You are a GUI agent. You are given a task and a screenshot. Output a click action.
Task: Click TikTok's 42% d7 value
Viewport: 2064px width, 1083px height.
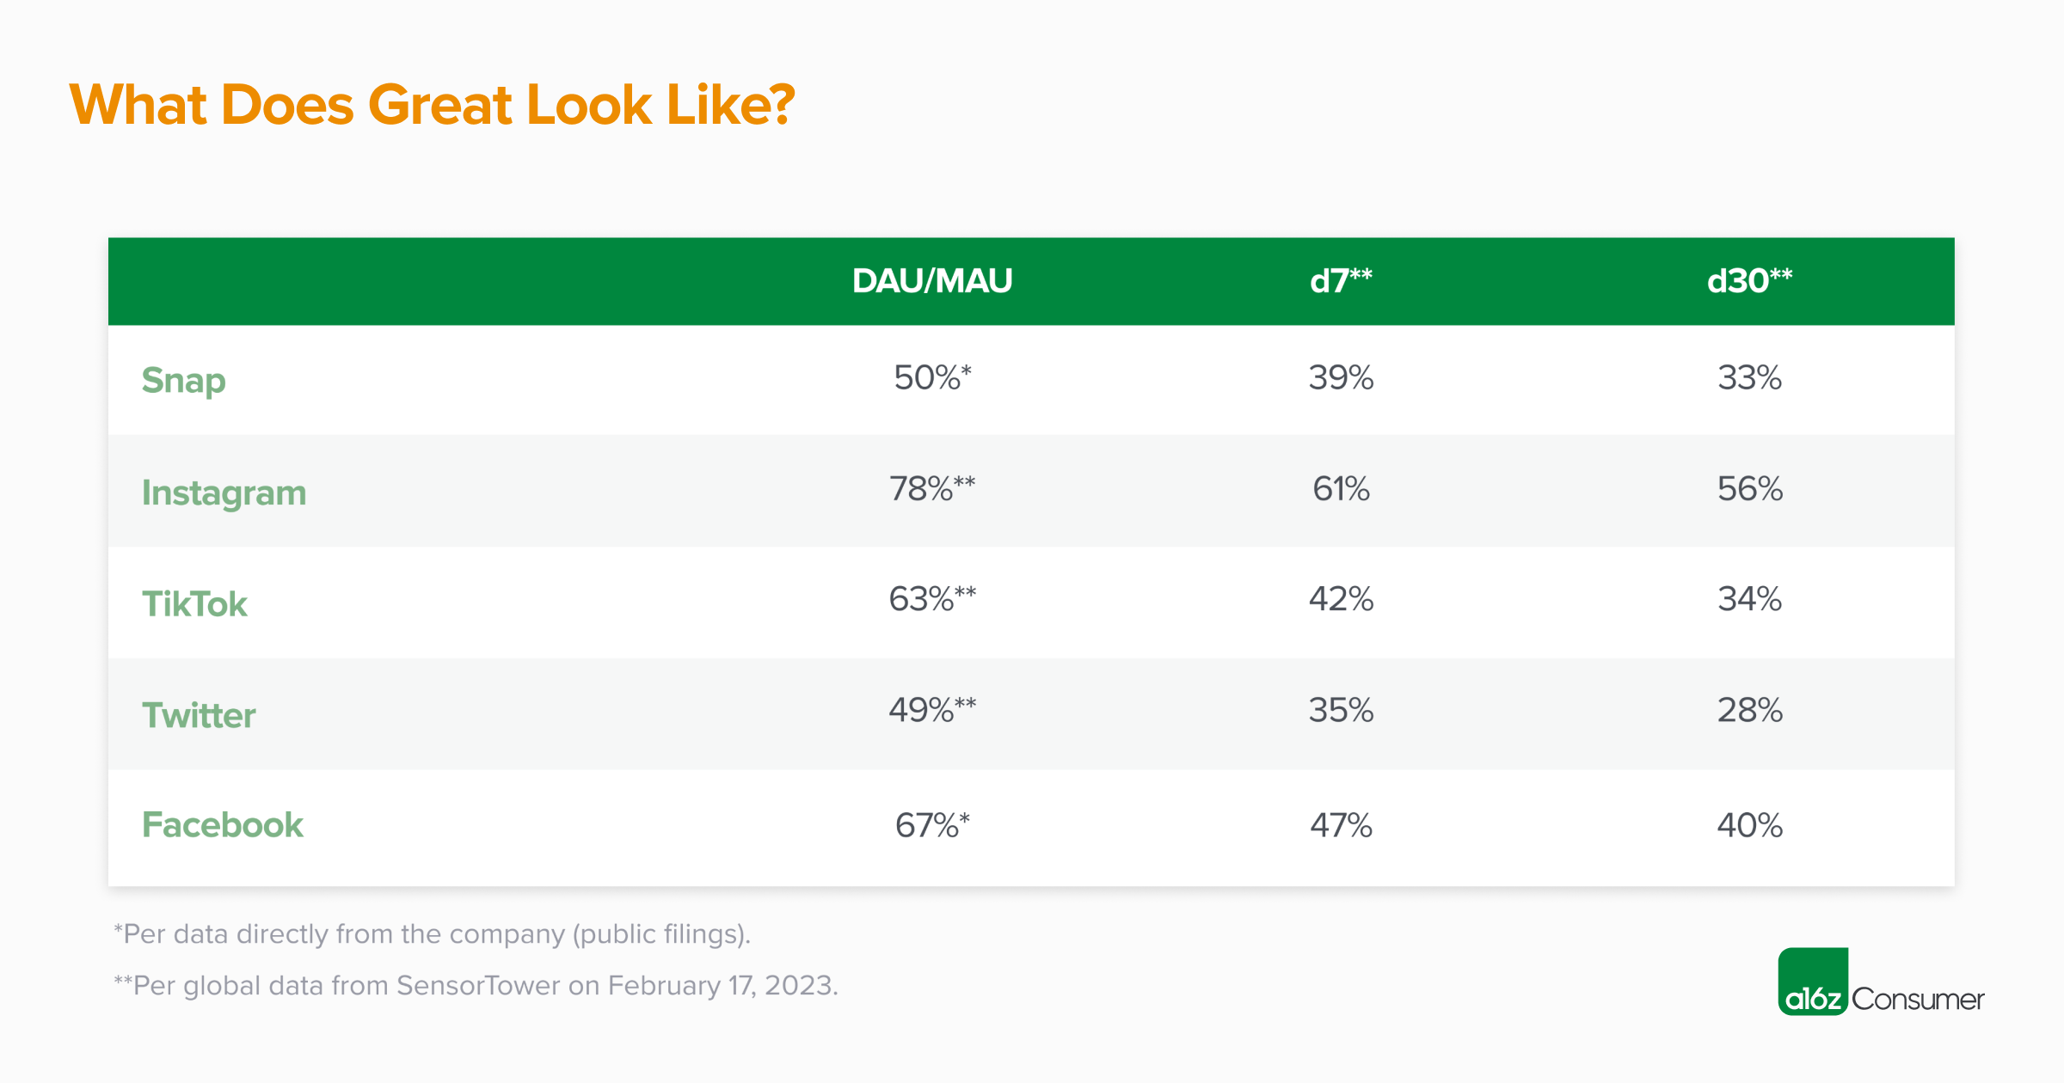click(1341, 599)
